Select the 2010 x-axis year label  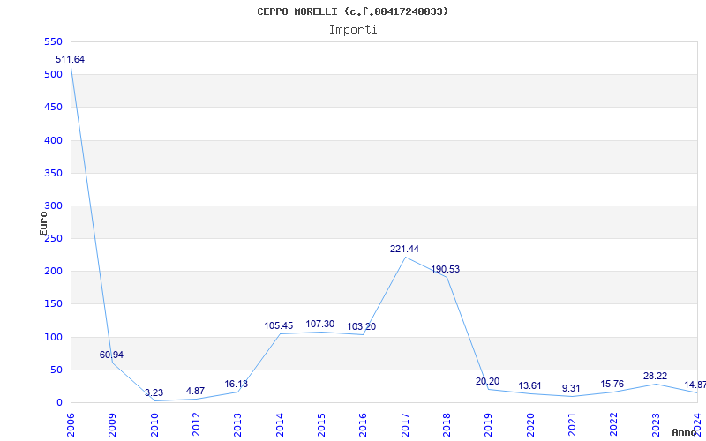pyautogui.click(x=154, y=425)
